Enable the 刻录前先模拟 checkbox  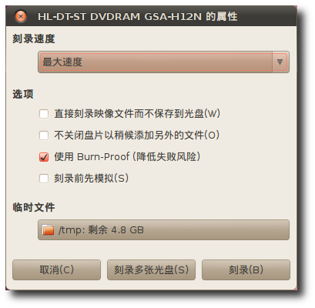[44, 179]
